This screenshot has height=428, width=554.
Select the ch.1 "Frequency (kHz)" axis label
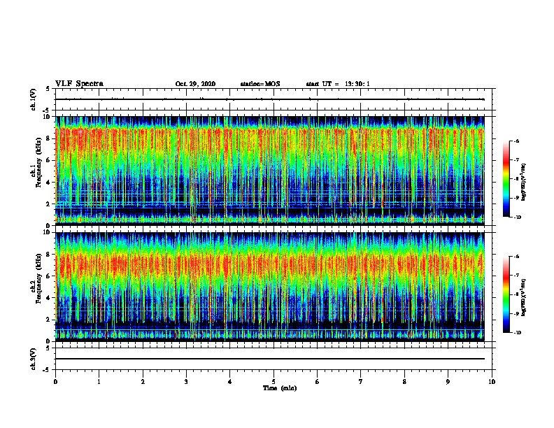click(38, 162)
